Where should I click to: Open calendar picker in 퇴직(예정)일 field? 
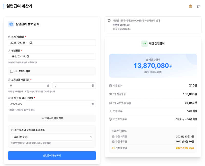(x=31, y=43)
